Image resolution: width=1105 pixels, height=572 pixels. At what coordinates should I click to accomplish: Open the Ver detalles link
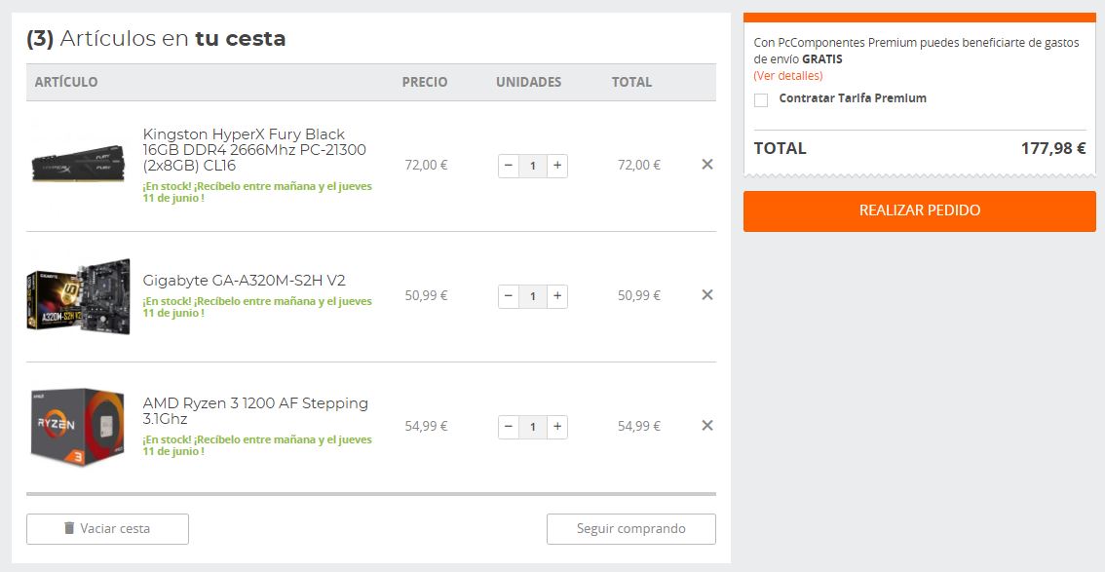click(x=787, y=76)
